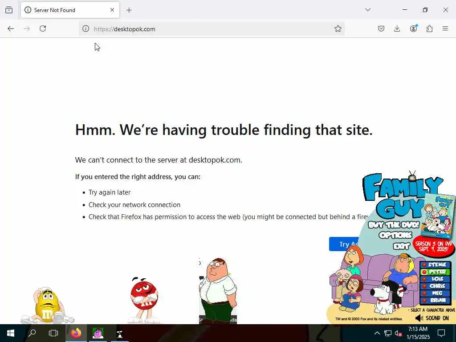This screenshot has height=342, width=456.
Task: Go back with the browser back arrow
Action: (11, 28)
